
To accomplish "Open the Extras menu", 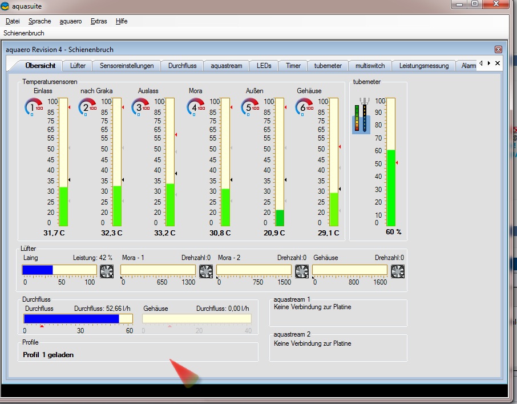I will click(99, 21).
